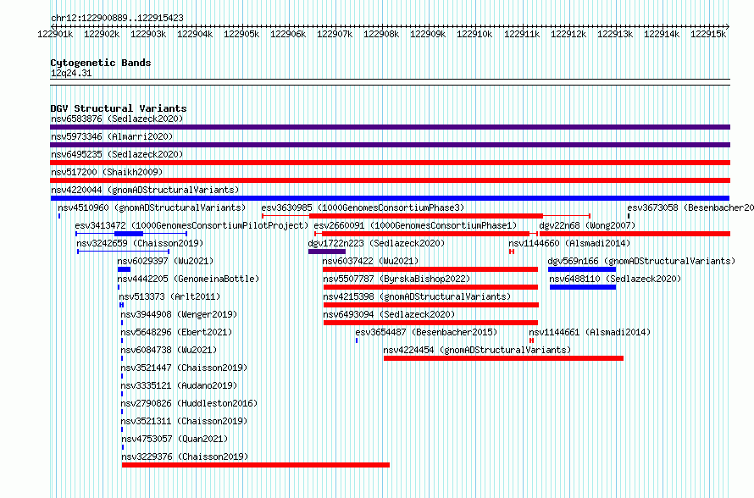
Task: Select the blue bar under nsv6488110
Action: 583,287
